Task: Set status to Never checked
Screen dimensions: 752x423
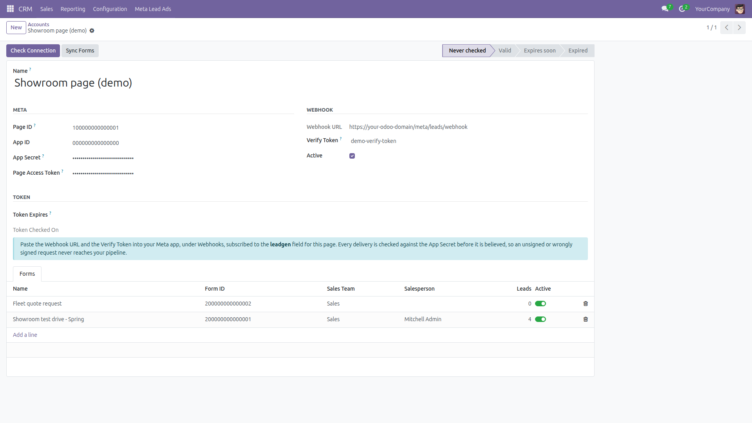Action: [x=467, y=51]
